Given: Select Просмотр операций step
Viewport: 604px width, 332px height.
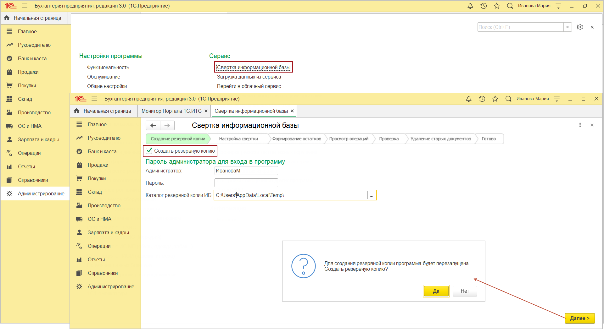Looking at the screenshot, I should click(x=349, y=139).
